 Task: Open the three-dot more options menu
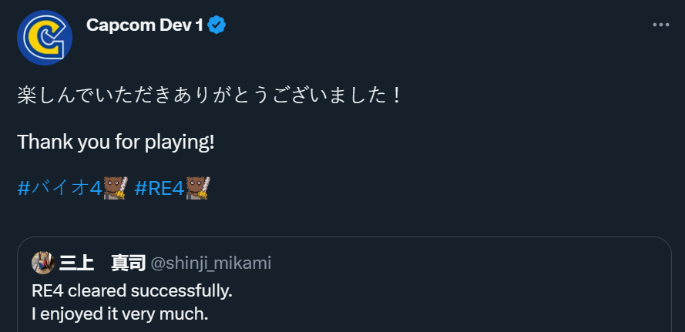(660, 25)
